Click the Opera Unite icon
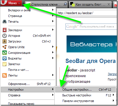 point(5,47)
